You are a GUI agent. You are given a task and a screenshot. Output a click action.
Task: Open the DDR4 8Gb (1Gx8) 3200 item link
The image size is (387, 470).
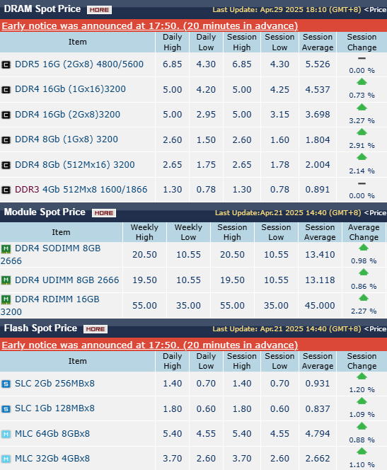67,139
